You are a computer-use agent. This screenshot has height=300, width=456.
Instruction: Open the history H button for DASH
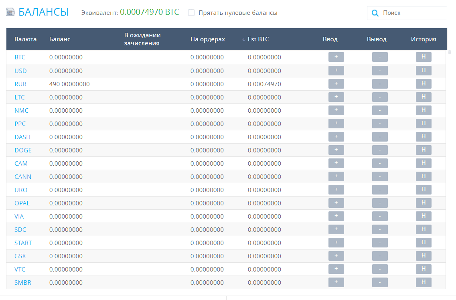424,137
